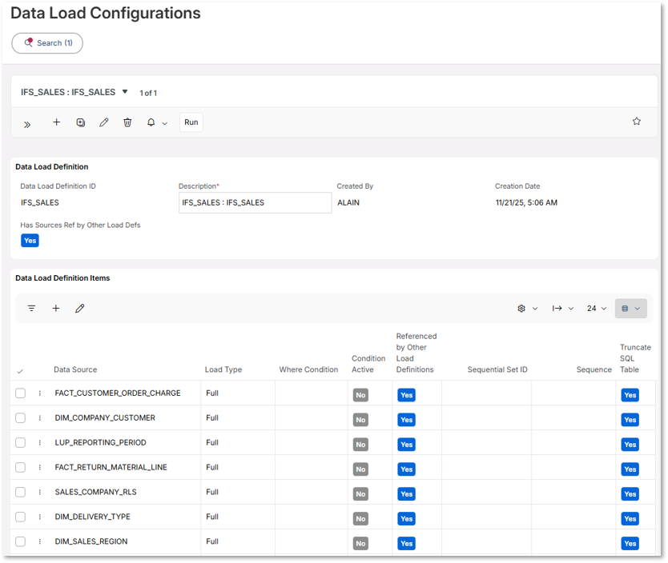Open row menu for DIM_COMPANY_CUSTOMER
The image size is (668, 563).
(x=40, y=418)
